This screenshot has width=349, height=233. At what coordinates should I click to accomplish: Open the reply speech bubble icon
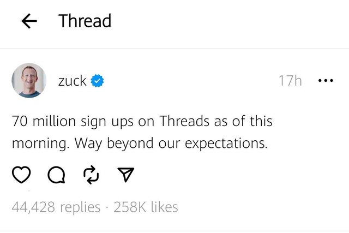pos(56,175)
